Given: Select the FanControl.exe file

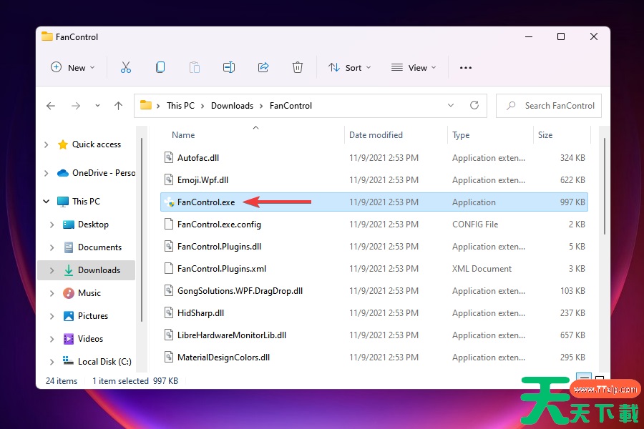Looking at the screenshot, I should click(206, 202).
